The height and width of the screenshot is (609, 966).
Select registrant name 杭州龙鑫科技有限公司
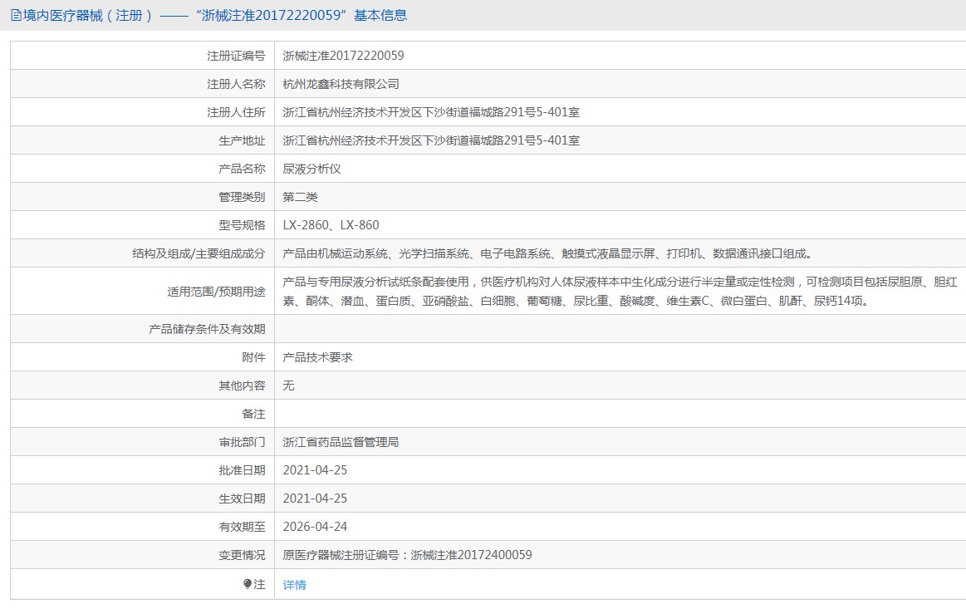pos(341,84)
